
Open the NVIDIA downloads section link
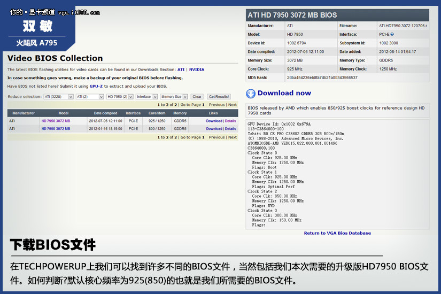click(x=196, y=69)
